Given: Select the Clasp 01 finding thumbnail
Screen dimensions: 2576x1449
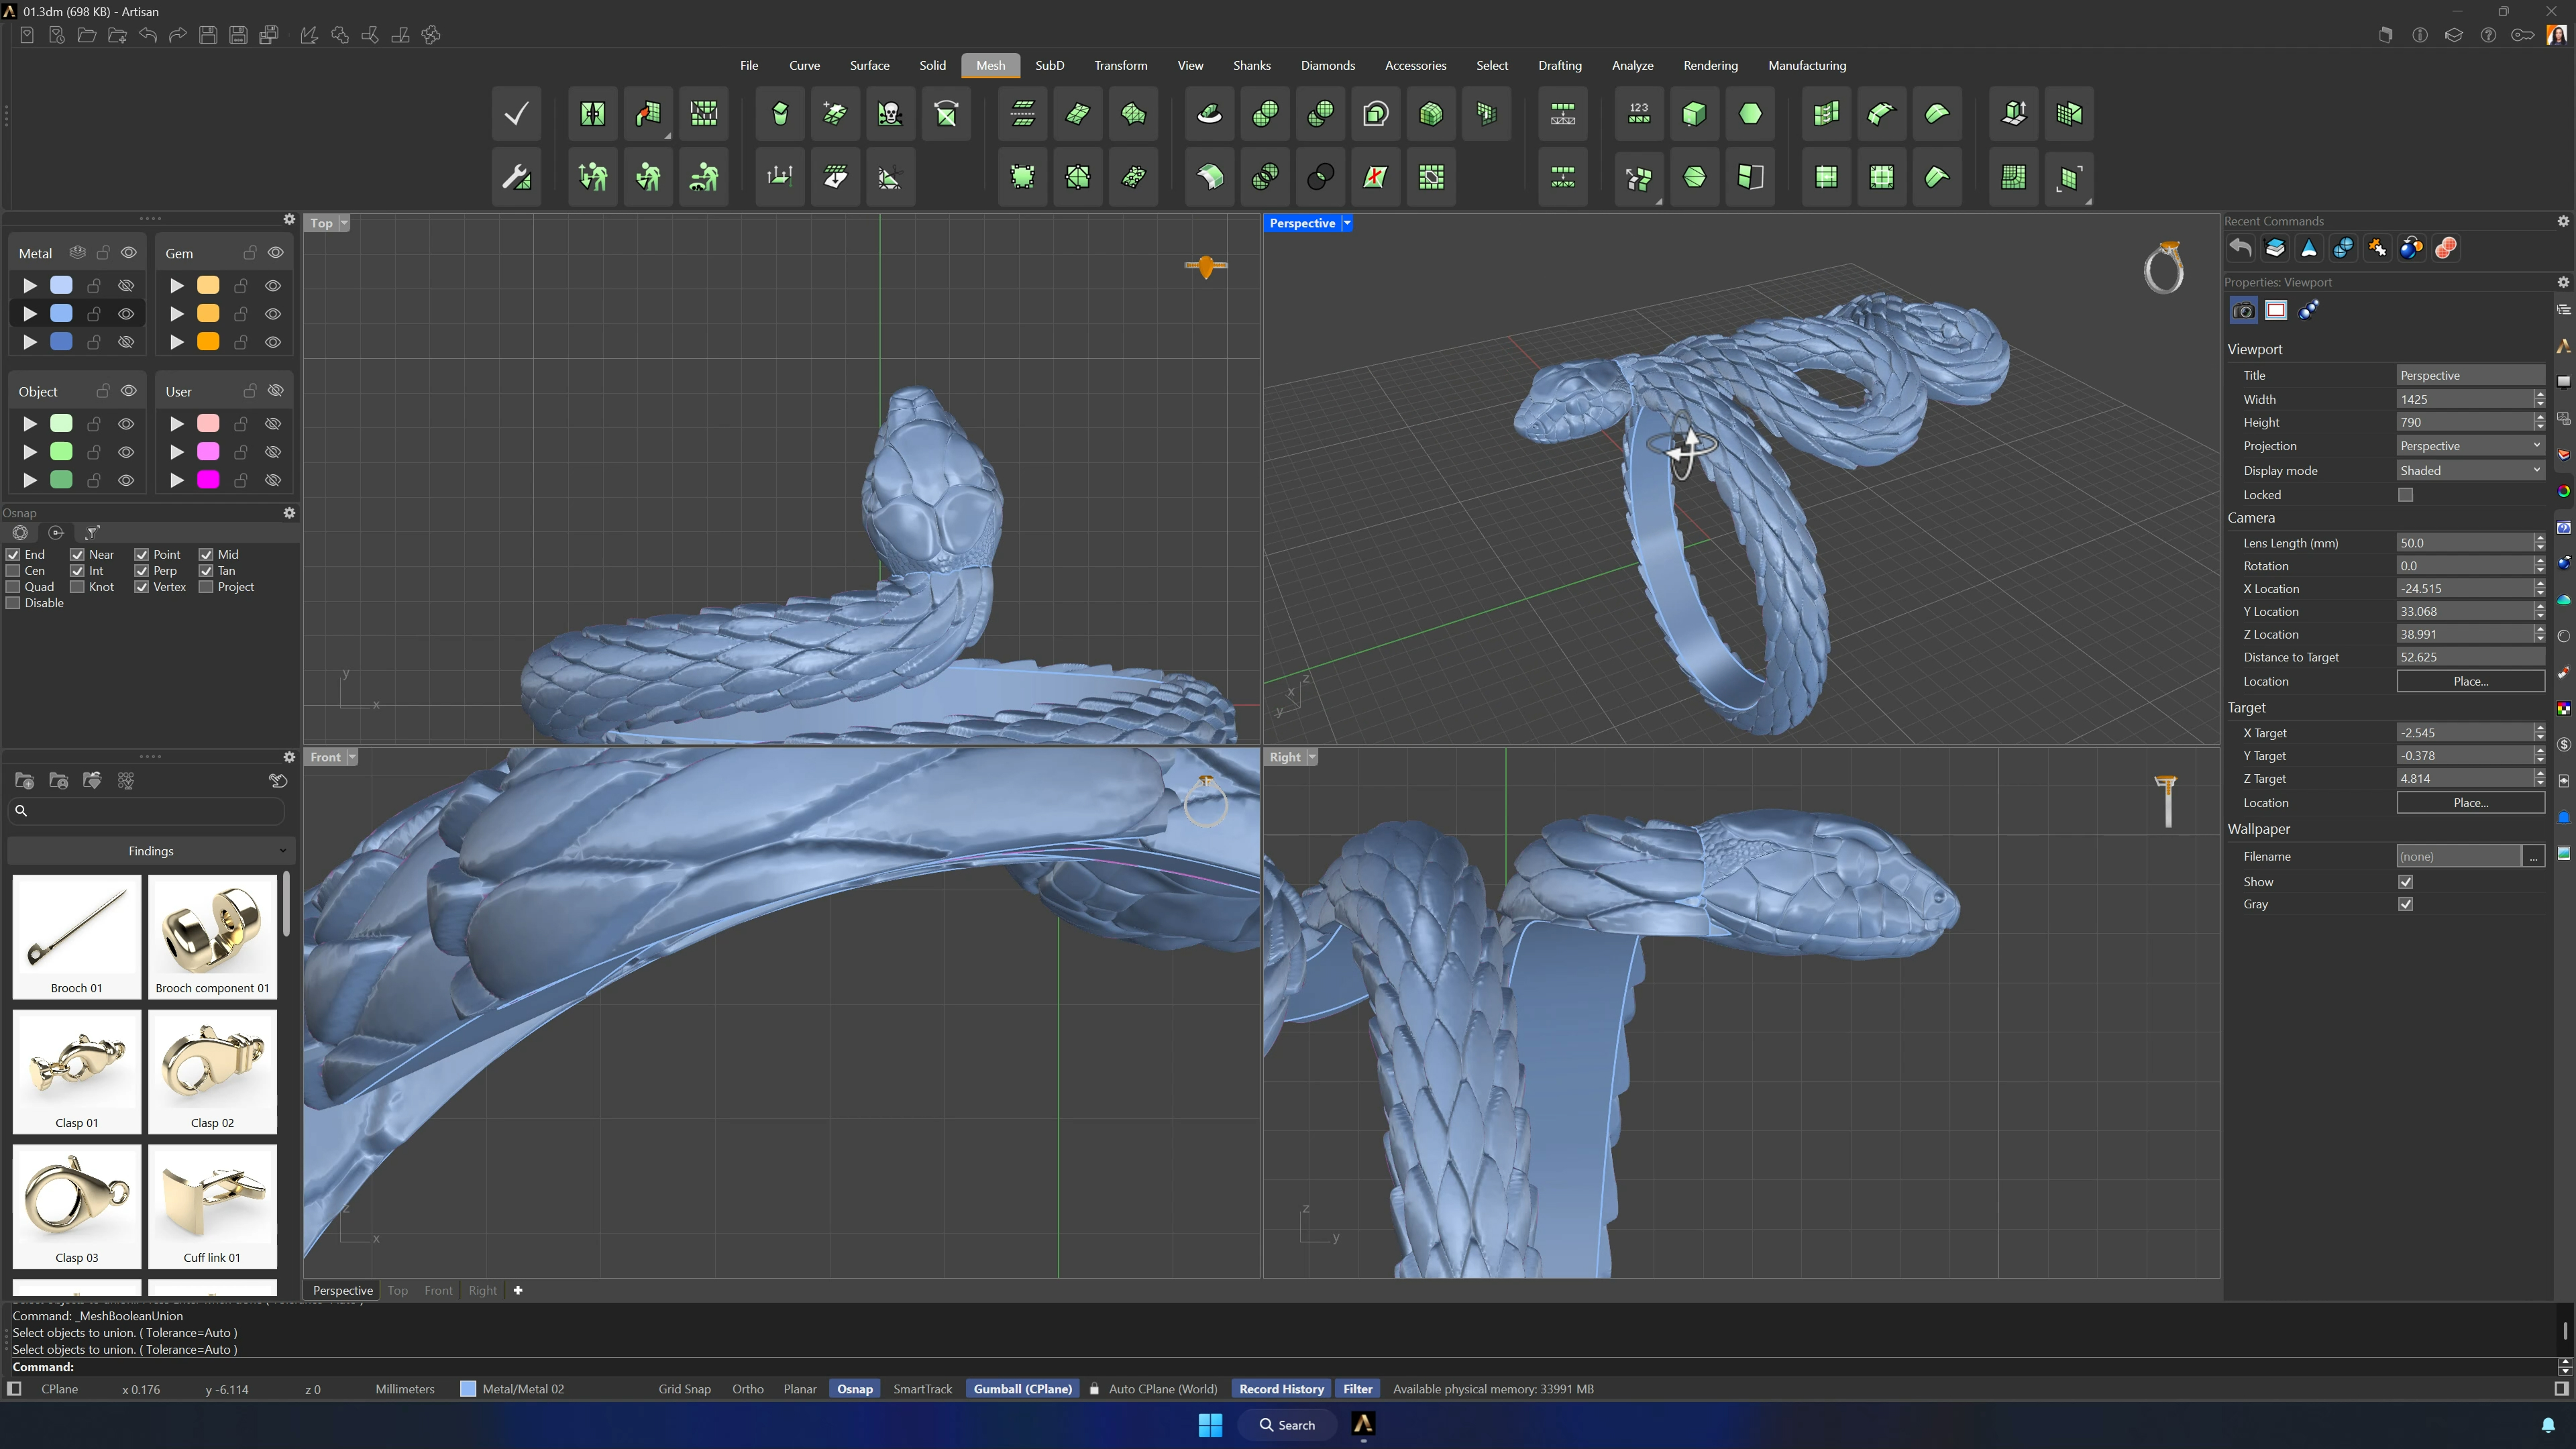Looking at the screenshot, I should click(77, 1071).
